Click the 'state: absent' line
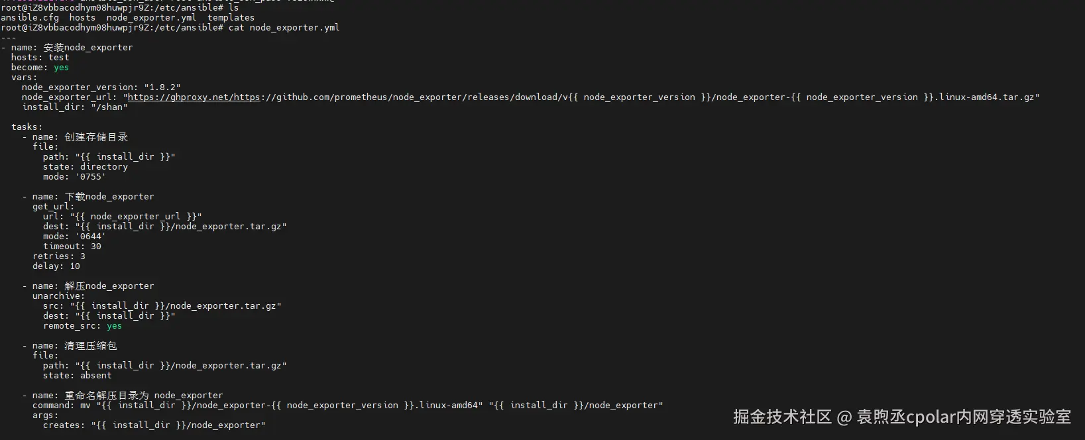The height and width of the screenshot is (440, 1085). click(x=78, y=376)
